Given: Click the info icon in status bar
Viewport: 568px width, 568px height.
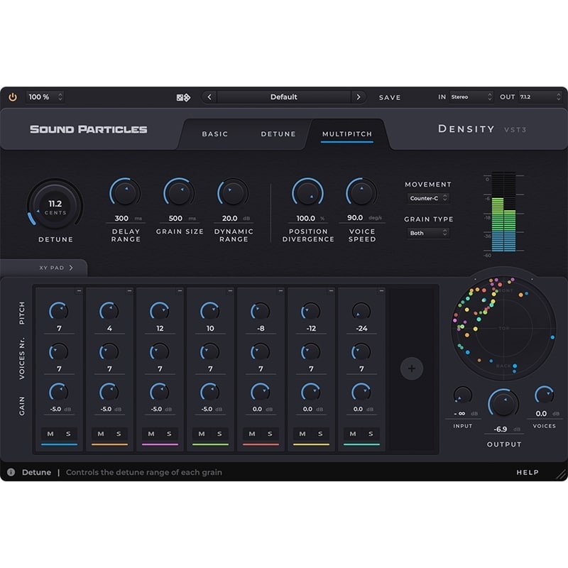Looking at the screenshot, I should 11,472.
